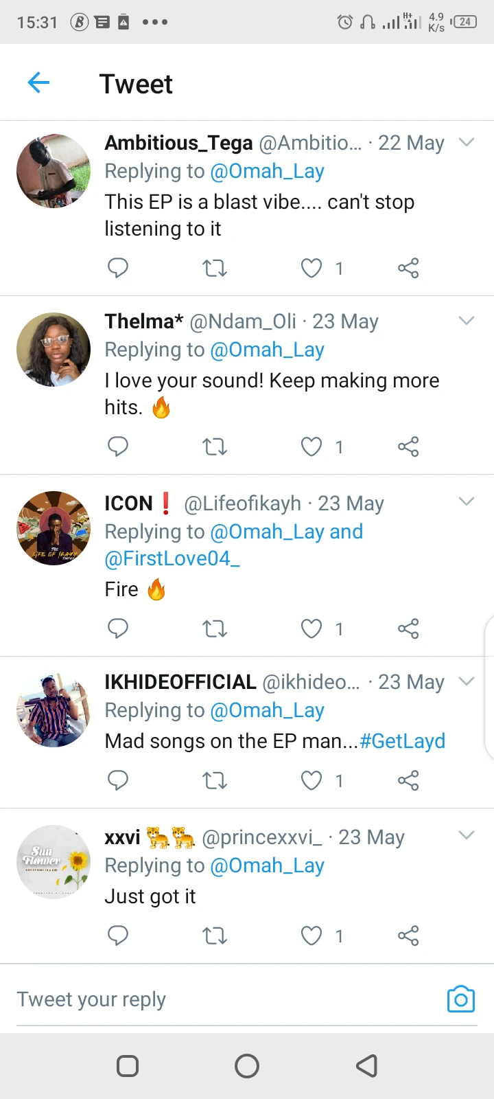Like Thelma's reply with heart
Screen dimensions: 494x1099
click(x=312, y=447)
